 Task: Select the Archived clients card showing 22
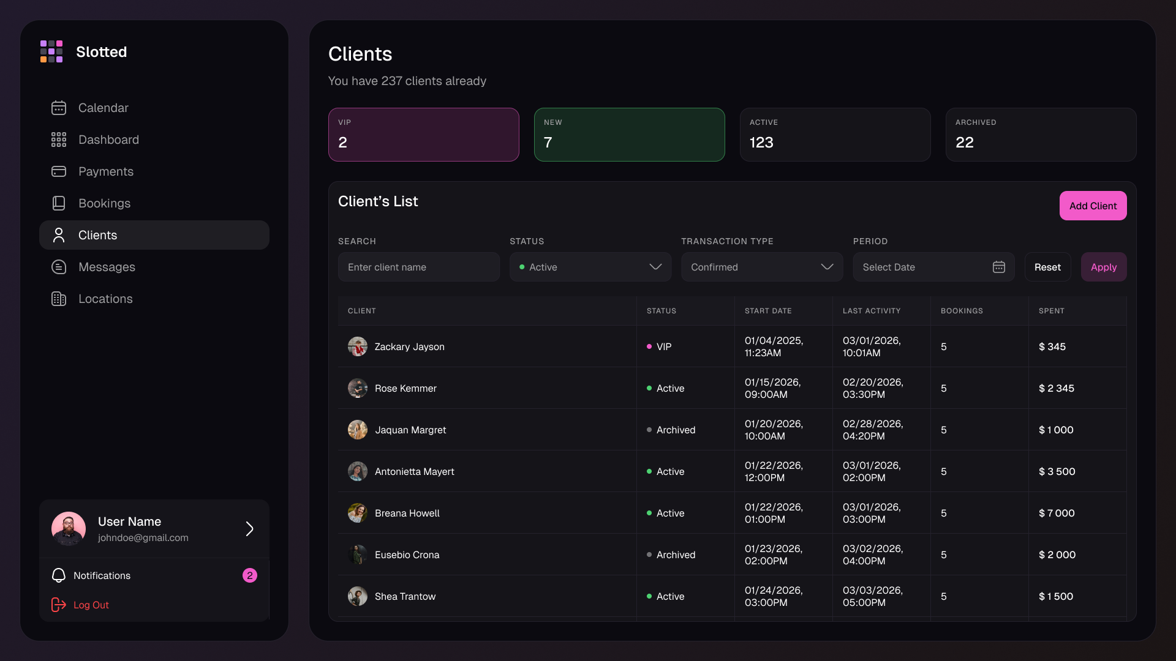(1041, 135)
